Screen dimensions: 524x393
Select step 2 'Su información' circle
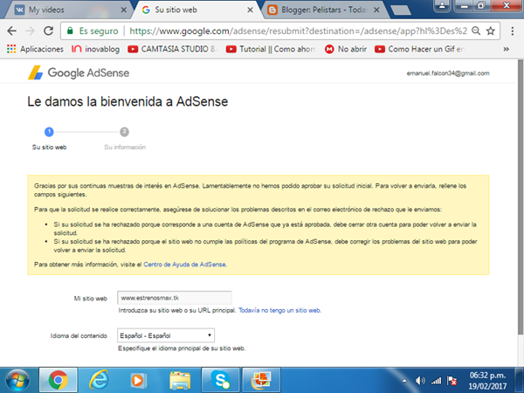[x=125, y=132]
